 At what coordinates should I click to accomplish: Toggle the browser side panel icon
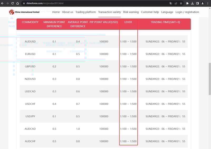coord(197,3)
